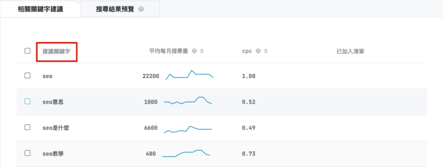The image size is (443, 167).
Task: Click the search volume 1000
Action: pyautogui.click(x=151, y=102)
